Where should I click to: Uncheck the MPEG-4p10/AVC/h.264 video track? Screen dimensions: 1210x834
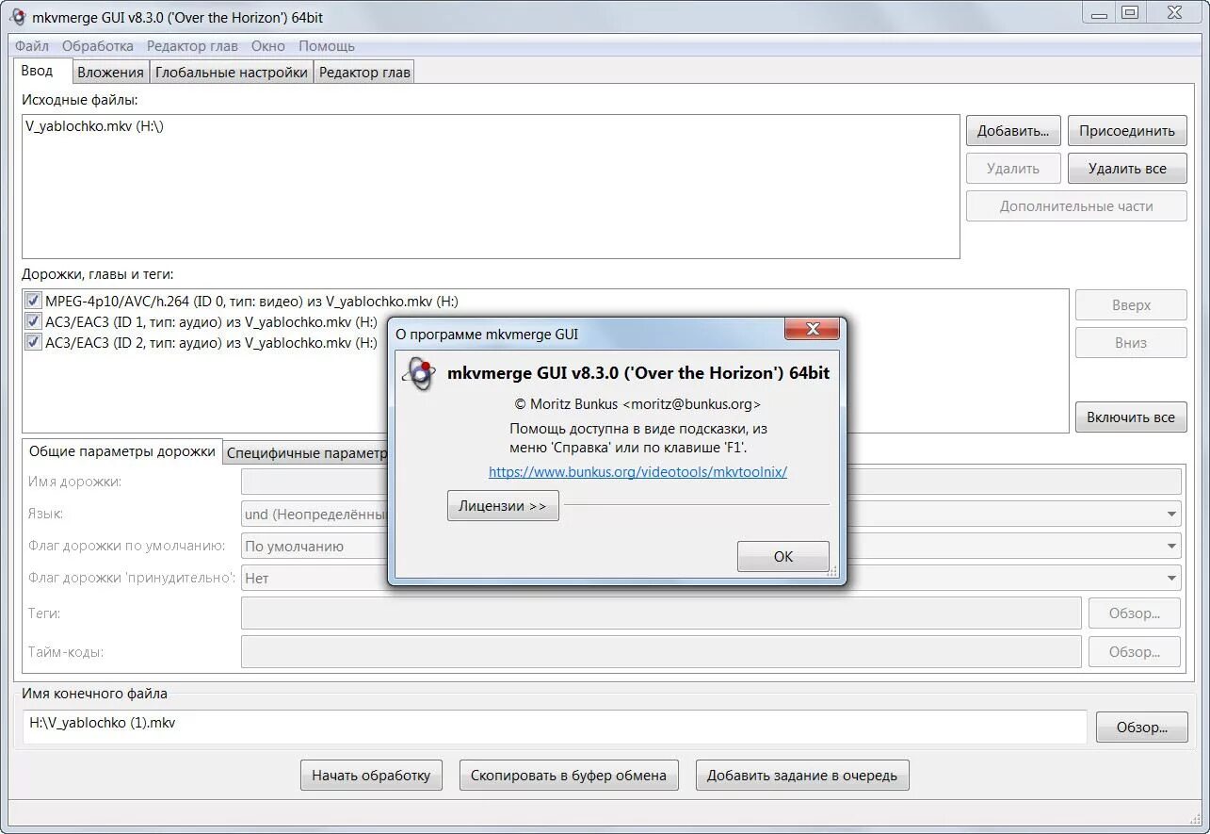[33, 302]
